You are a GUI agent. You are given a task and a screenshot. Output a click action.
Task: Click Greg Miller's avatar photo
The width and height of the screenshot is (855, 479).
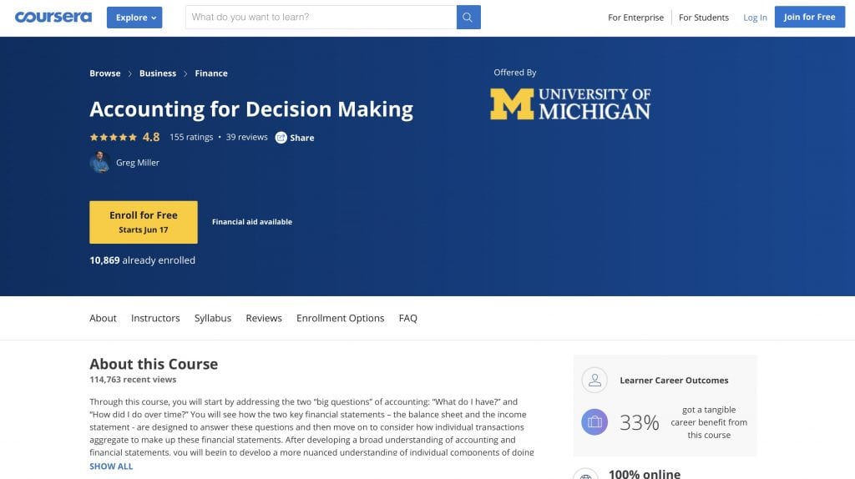100,163
